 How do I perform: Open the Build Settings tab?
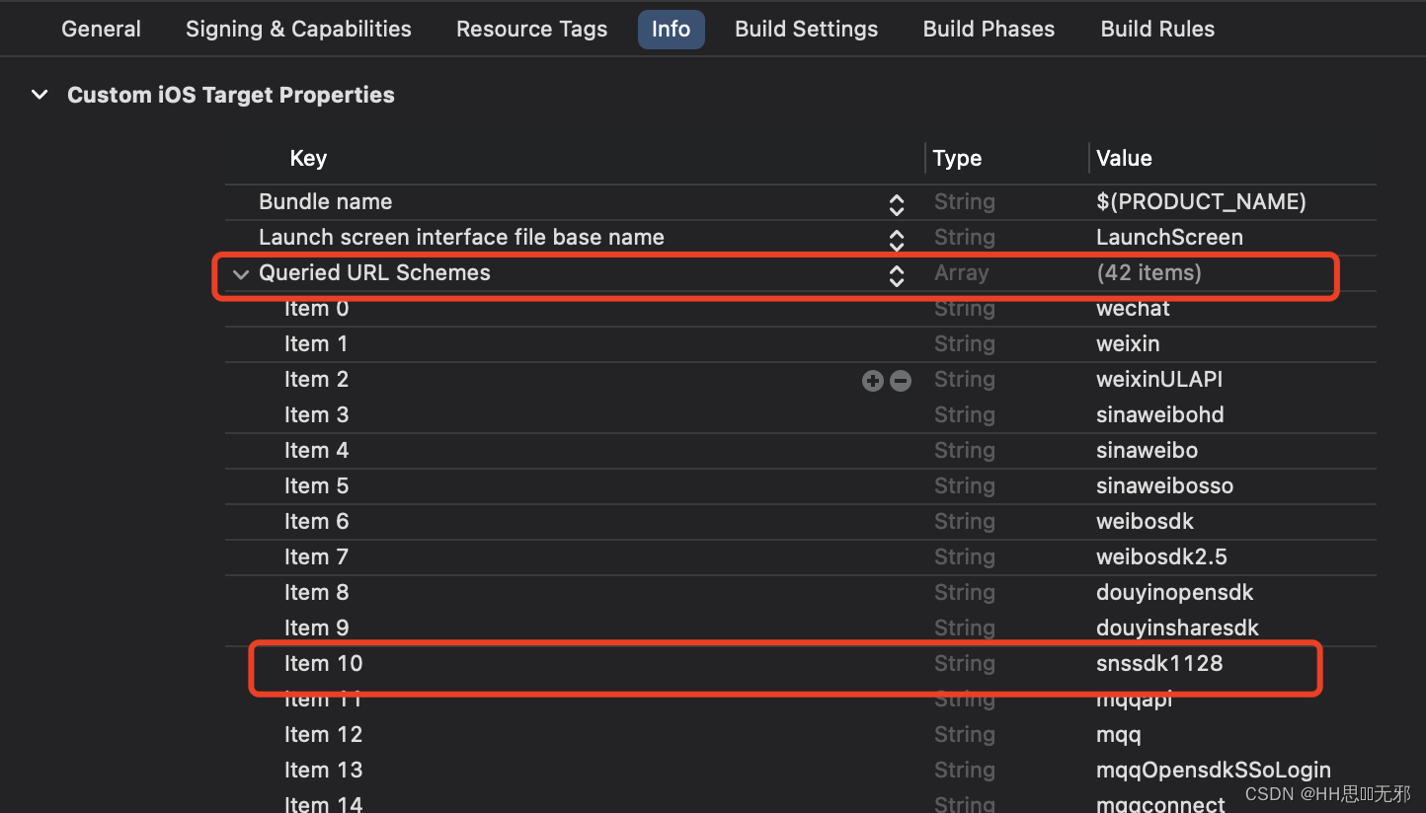806,30
